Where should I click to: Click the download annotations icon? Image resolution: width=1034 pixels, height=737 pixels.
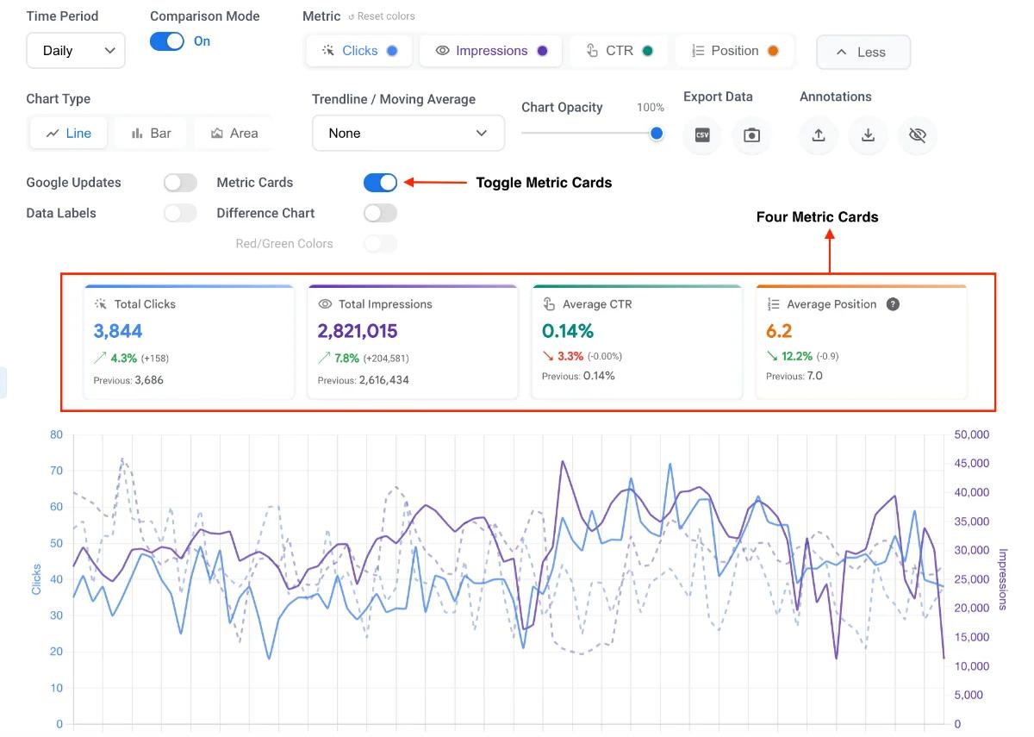point(869,135)
